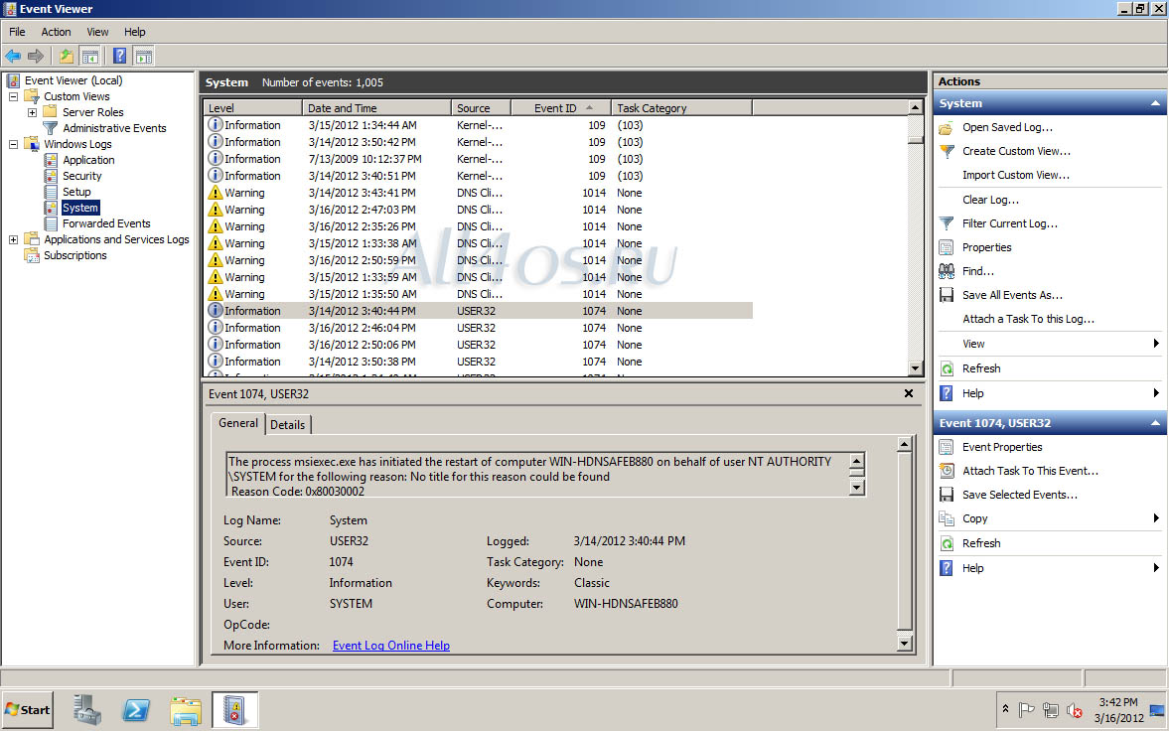This screenshot has width=1169, height=731.
Task: Sort by the Level column header
Action: [x=252, y=108]
